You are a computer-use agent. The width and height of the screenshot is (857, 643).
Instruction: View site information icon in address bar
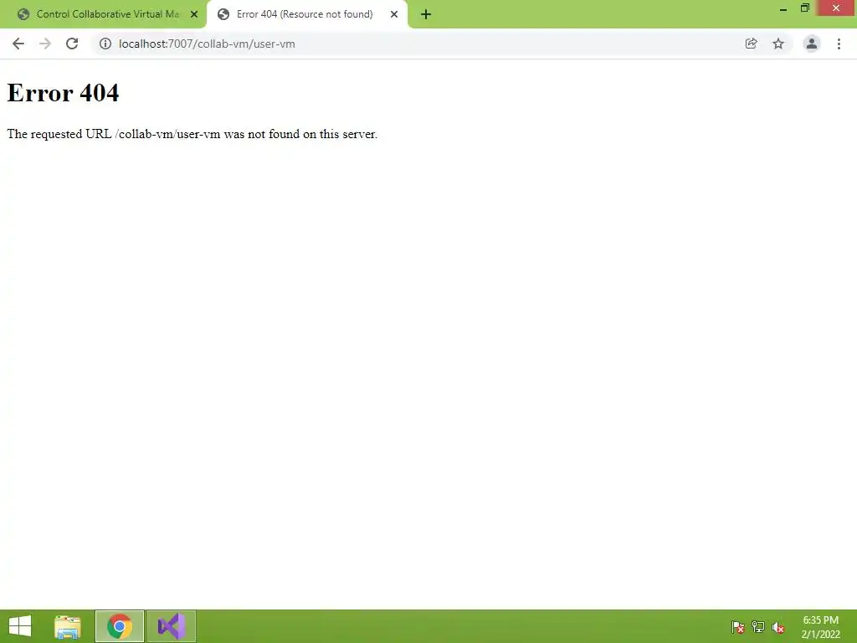(105, 44)
